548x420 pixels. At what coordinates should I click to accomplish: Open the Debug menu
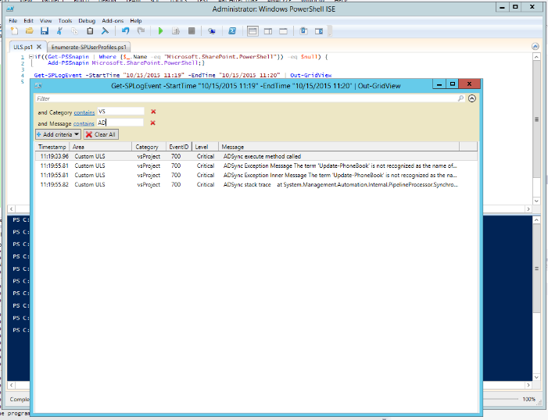coord(87,20)
